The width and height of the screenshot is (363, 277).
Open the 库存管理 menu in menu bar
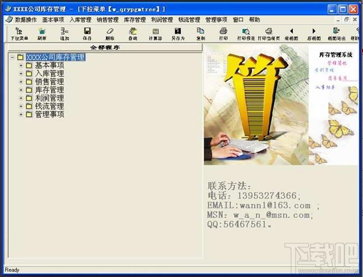[x=135, y=20]
